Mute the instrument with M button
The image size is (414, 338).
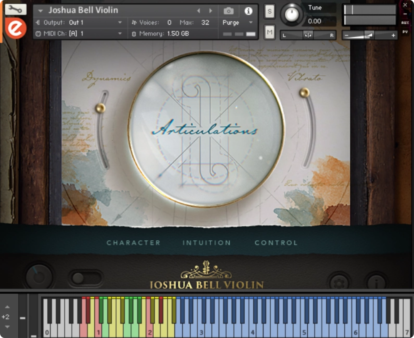[x=270, y=32]
